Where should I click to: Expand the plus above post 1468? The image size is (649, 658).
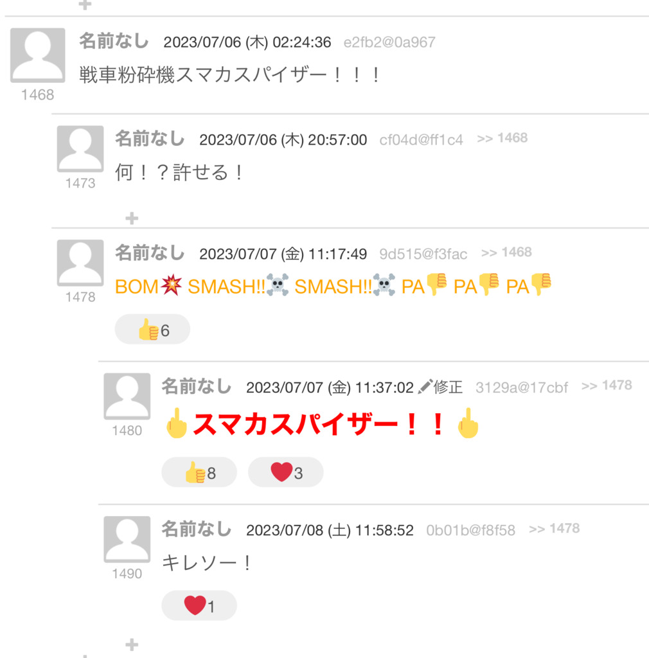85,4
